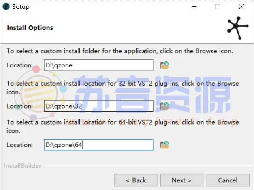Click Location label for application folder
This screenshot has width=254, height=190.
pos(19,65)
